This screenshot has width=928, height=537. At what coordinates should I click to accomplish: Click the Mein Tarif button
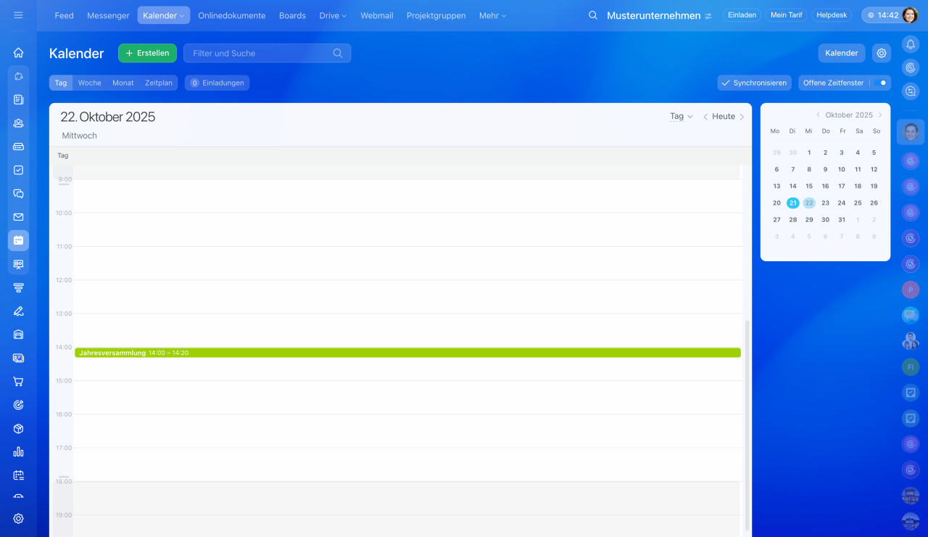[x=787, y=15]
